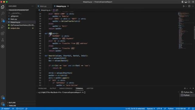195x110 pixels.
Task: Switch to JUPYTER panel tab
Action: (x=90, y=88)
